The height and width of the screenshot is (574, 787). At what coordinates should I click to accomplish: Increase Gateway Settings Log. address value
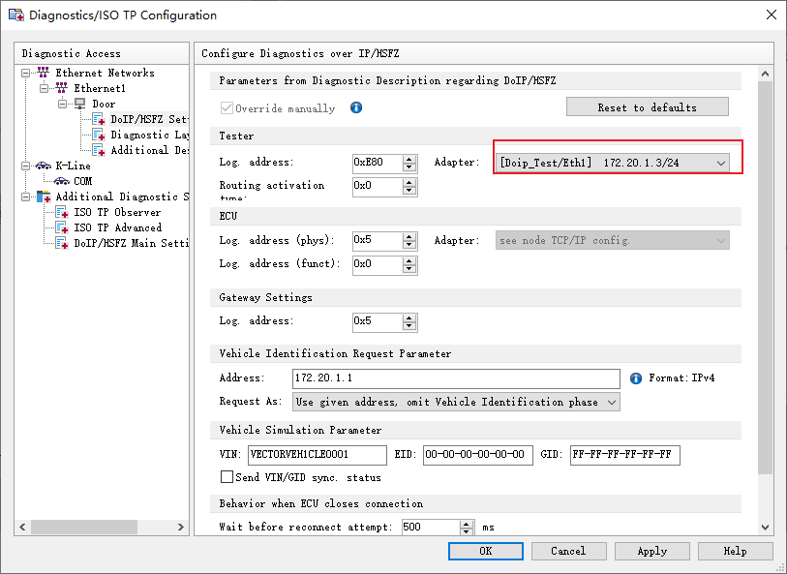409,318
